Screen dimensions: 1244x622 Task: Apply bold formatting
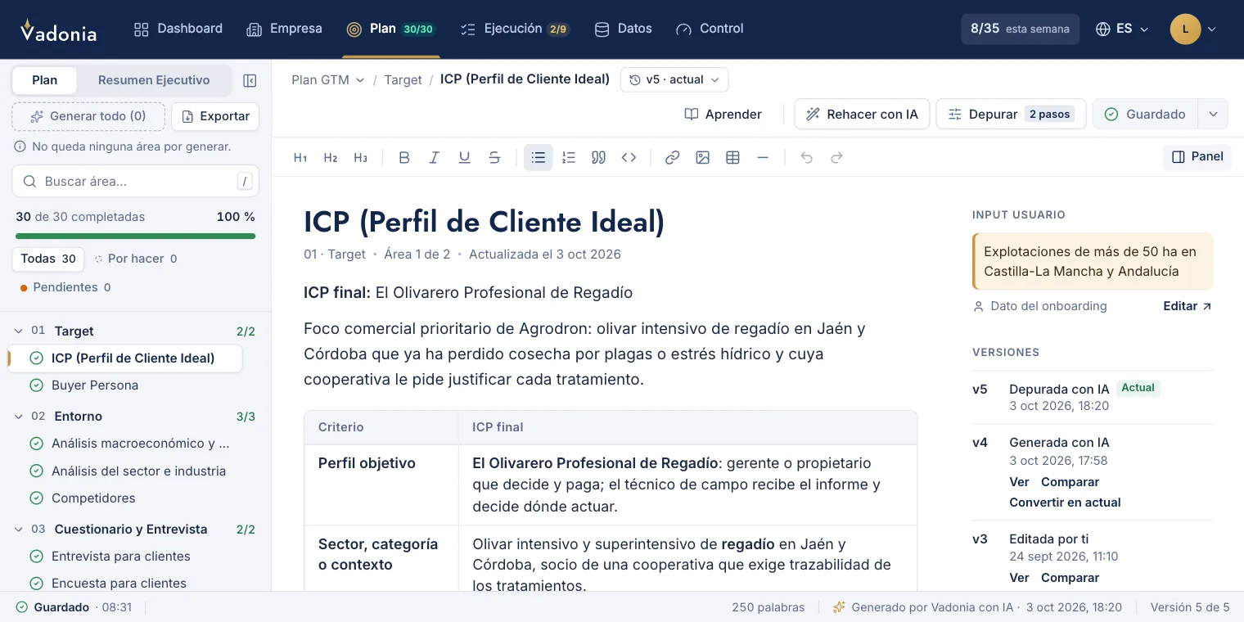(x=404, y=158)
